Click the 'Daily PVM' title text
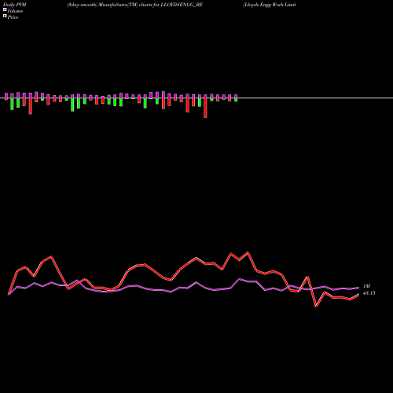 [x=15, y=5]
